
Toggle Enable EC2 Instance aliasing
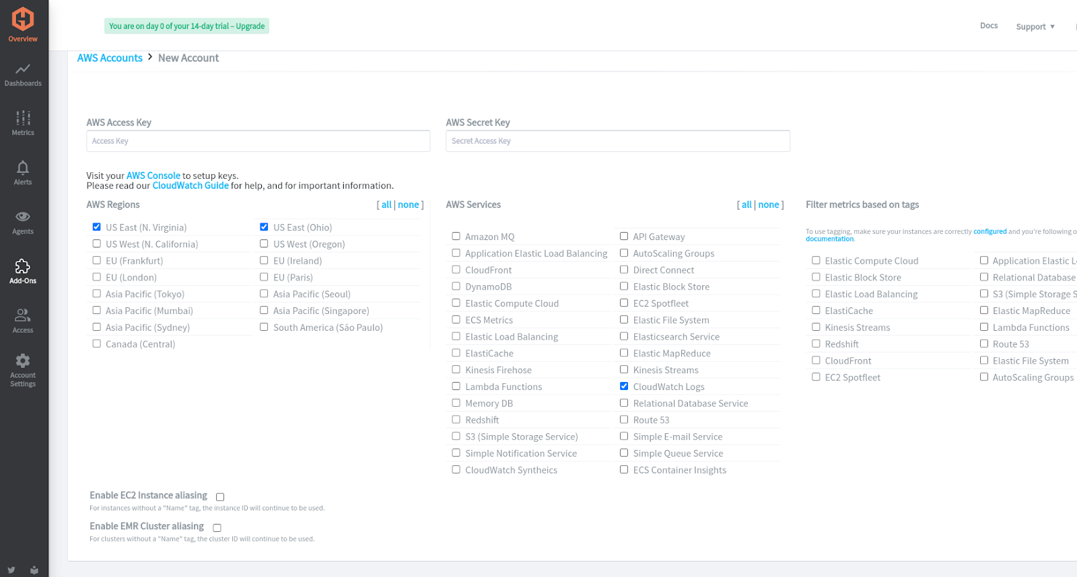(220, 497)
